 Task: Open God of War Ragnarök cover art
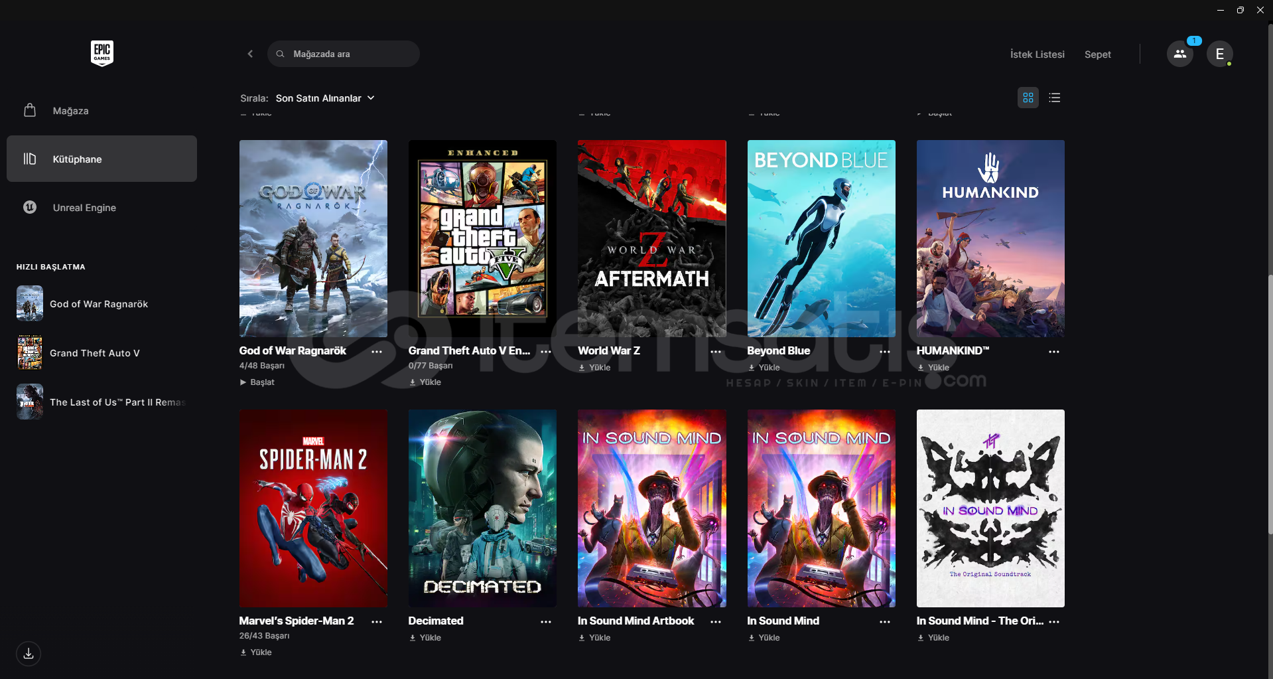point(313,238)
